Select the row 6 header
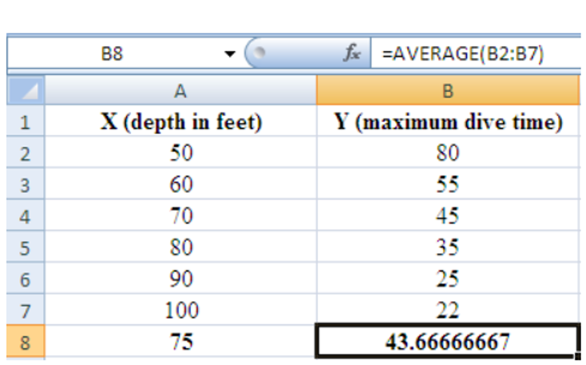 pyautogui.click(x=26, y=279)
